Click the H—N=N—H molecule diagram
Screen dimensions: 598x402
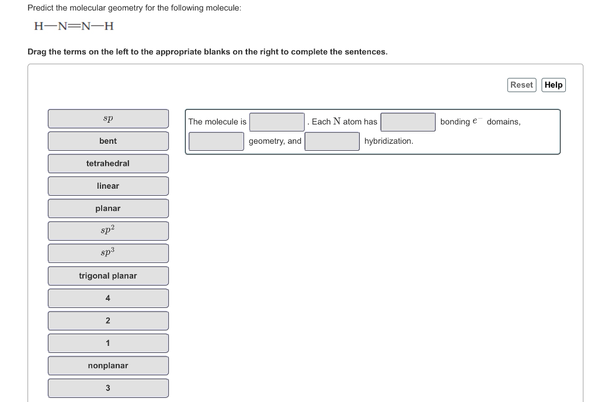tap(74, 26)
